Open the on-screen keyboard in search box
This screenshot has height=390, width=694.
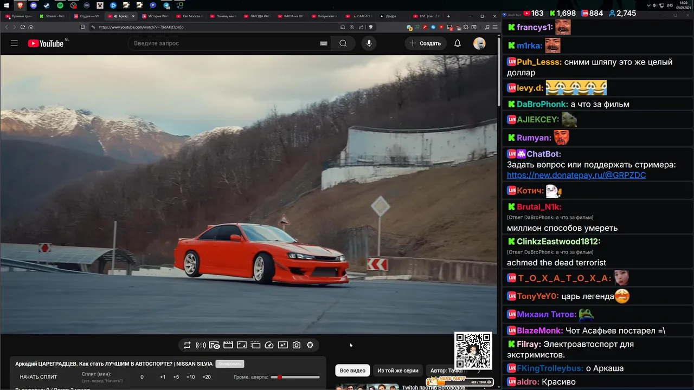tap(324, 43)
